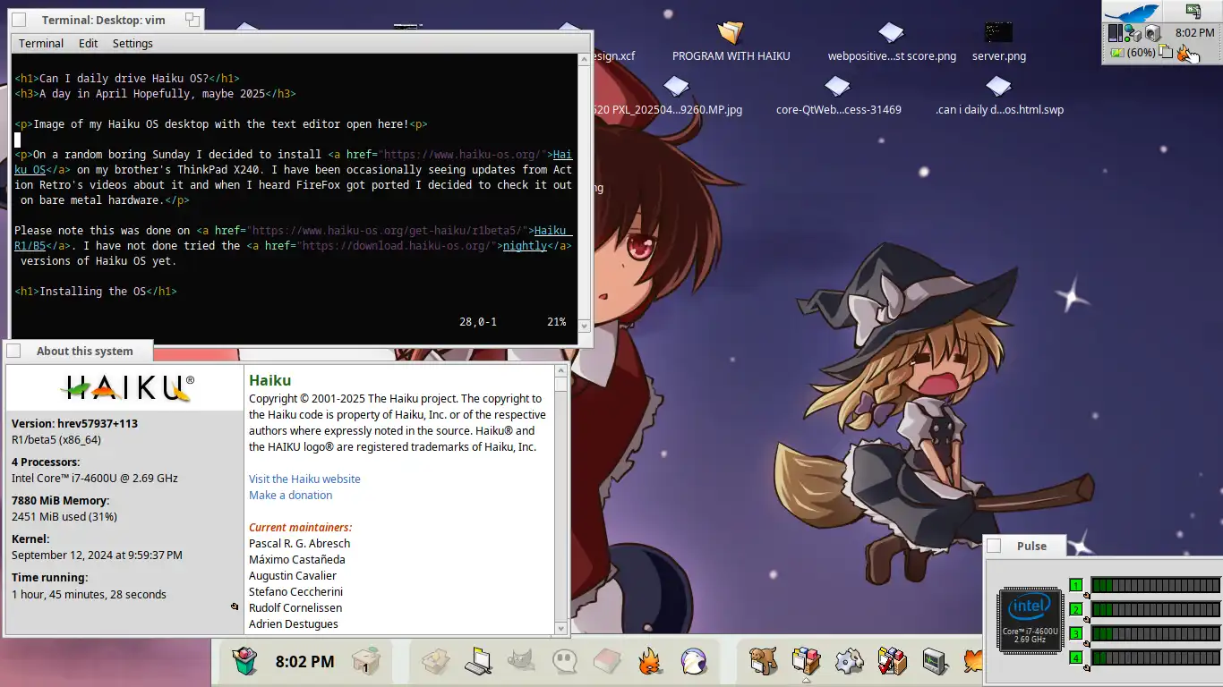Click the vim status 28,0-1 position

click(478, 321)
